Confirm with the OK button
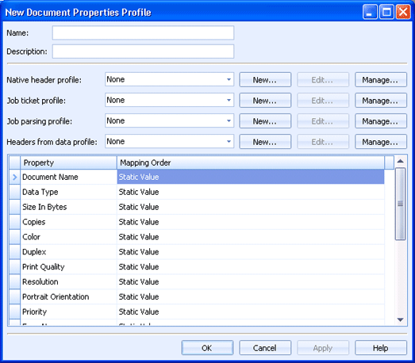Image resolution: width=415 pixels, height=363 pixels. point(207,348)
